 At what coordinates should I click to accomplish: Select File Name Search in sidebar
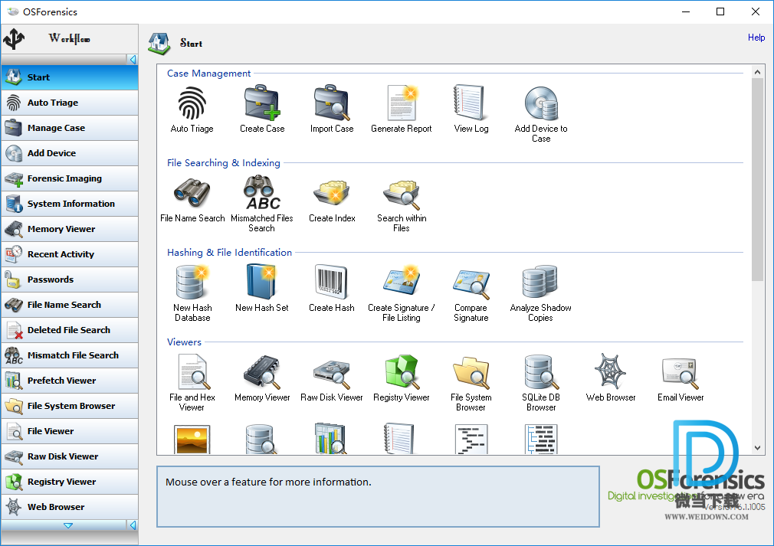point(70,305)
